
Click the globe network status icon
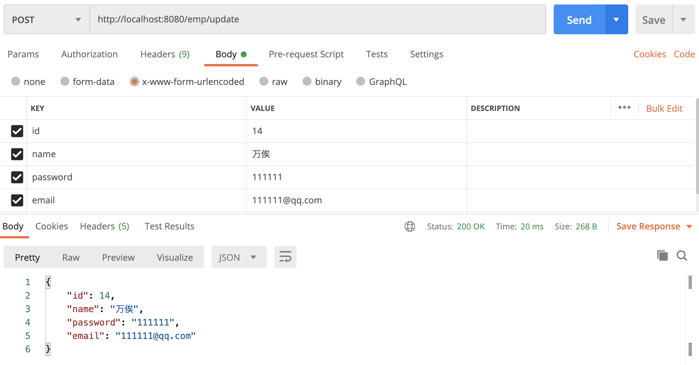click(410, 226)
